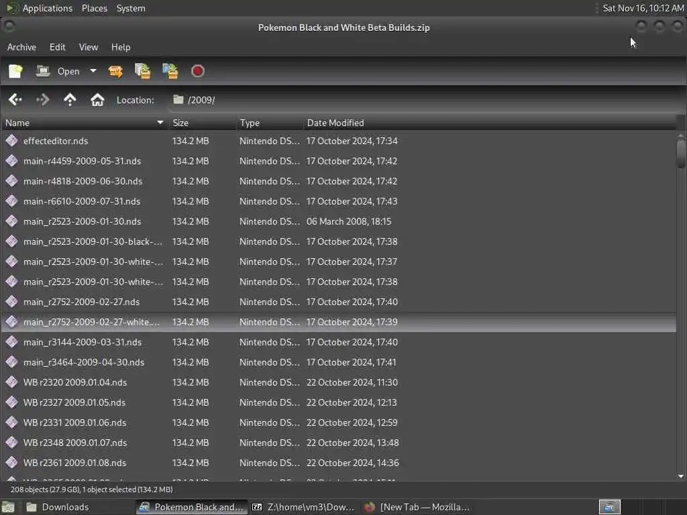The width and height of the screenshot is (687, 515).
Task: Select main-r6610-2009-07-31.nds
Action: (x=339, y=201)
